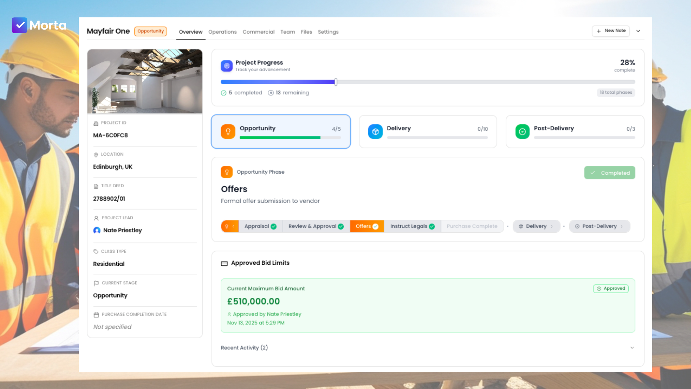Click the project ID MA-6C0FC8

click(110, 135)
